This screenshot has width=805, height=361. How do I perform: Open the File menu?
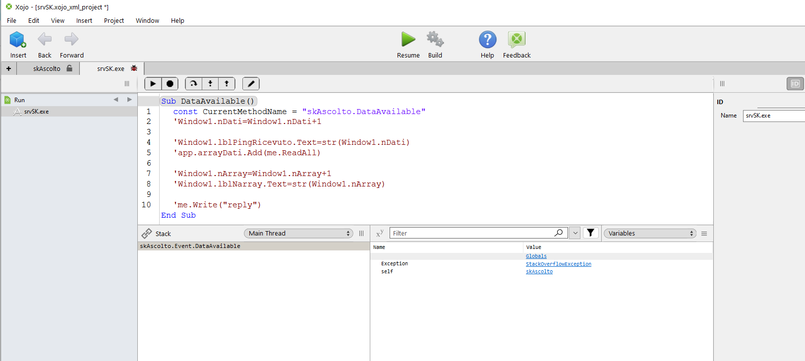click(x=11, y=20)
